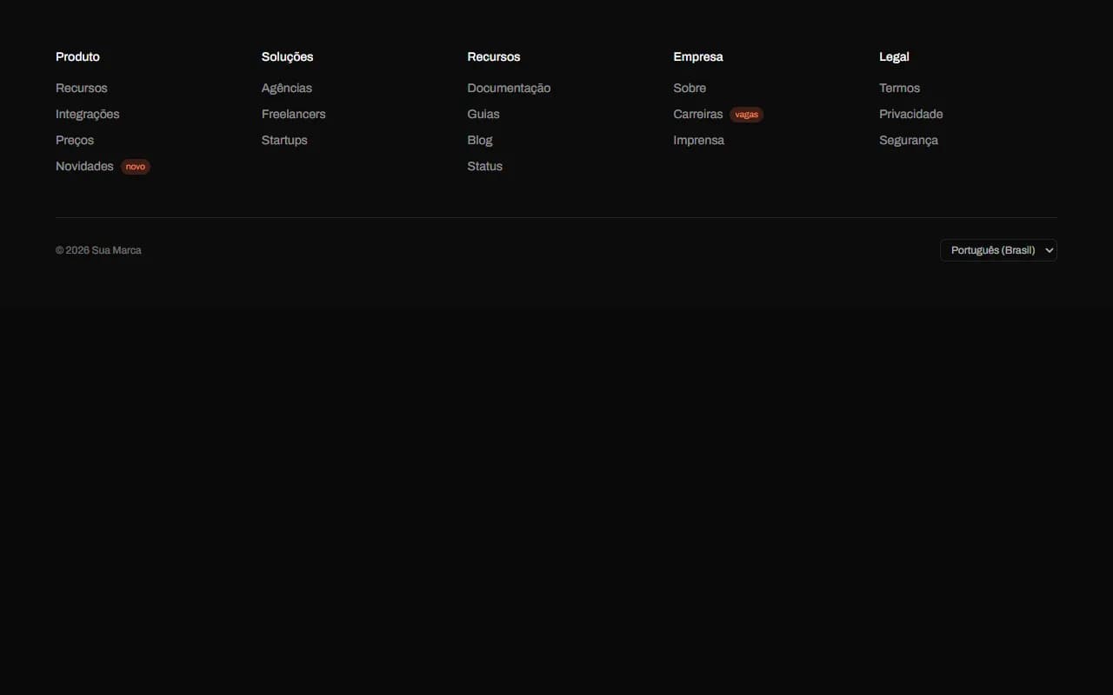Screen dimensions: 1113x695
Task: Visit the Novidades link
Action: [x=84, y=166]
